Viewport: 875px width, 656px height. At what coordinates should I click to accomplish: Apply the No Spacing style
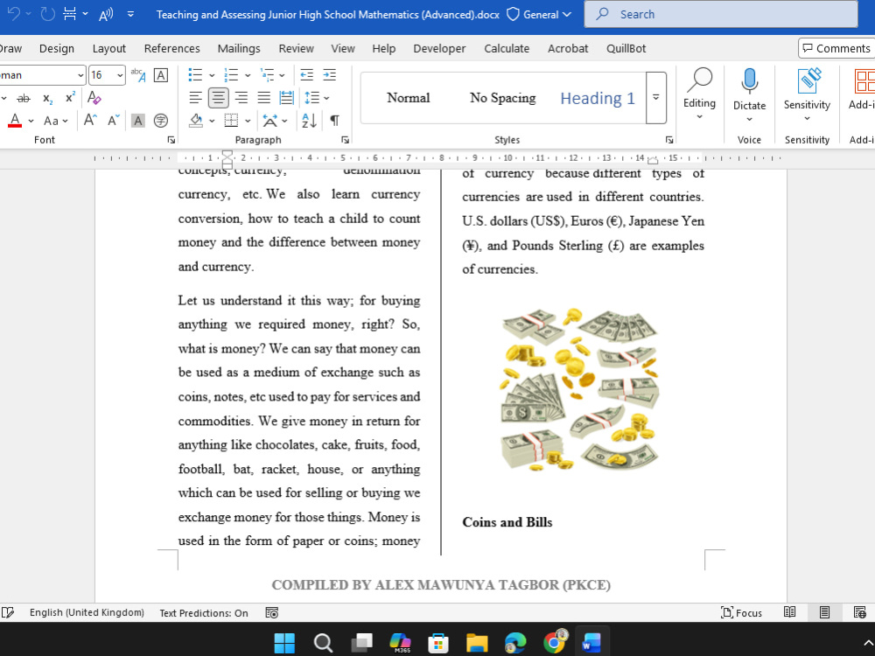(x=502, y=98)
